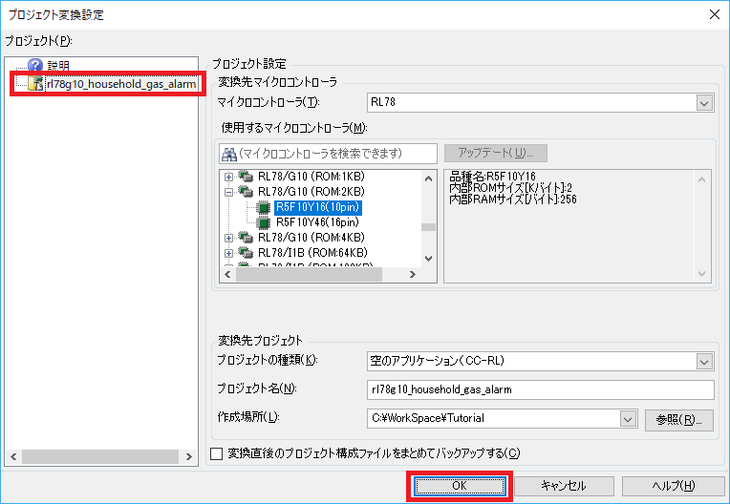Image resolution: width=730 pixels, height=504 pixels.
Task: Expand the RL78/G10 (ROM:4KB) node
Action: coord(228,238)
